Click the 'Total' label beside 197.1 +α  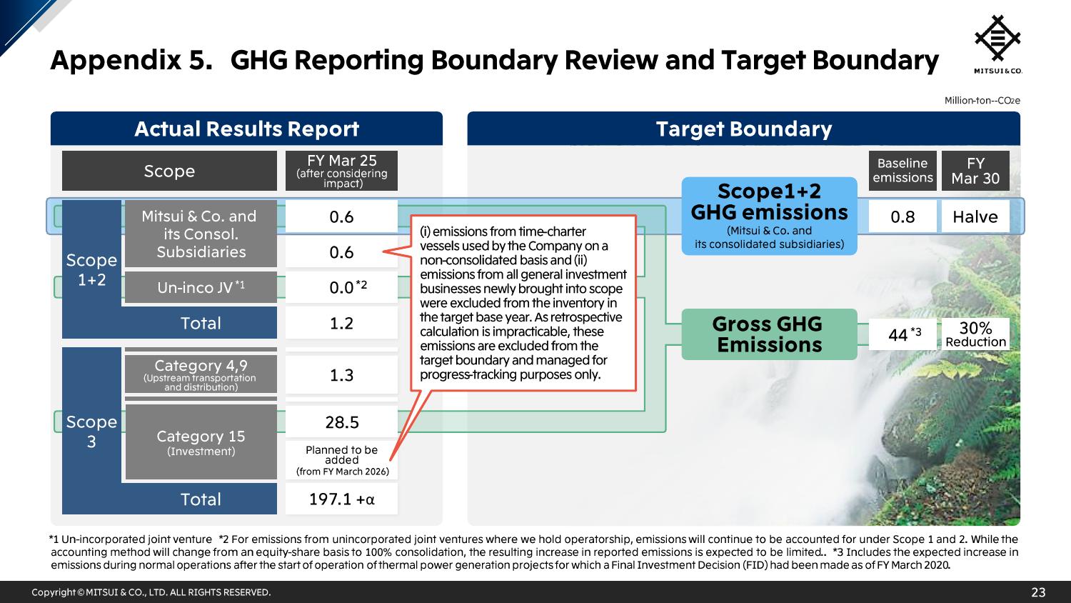(201, 499)
